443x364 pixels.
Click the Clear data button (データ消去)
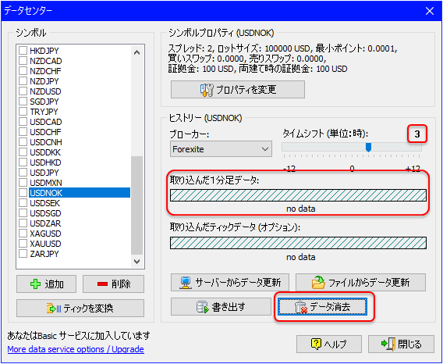[322, 306]
